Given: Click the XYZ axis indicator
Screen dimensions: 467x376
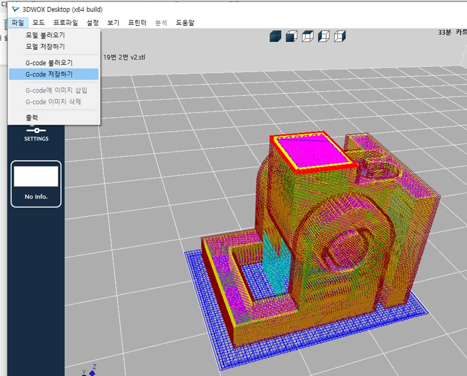Looking at the screenshot, I should pos(89,371).
